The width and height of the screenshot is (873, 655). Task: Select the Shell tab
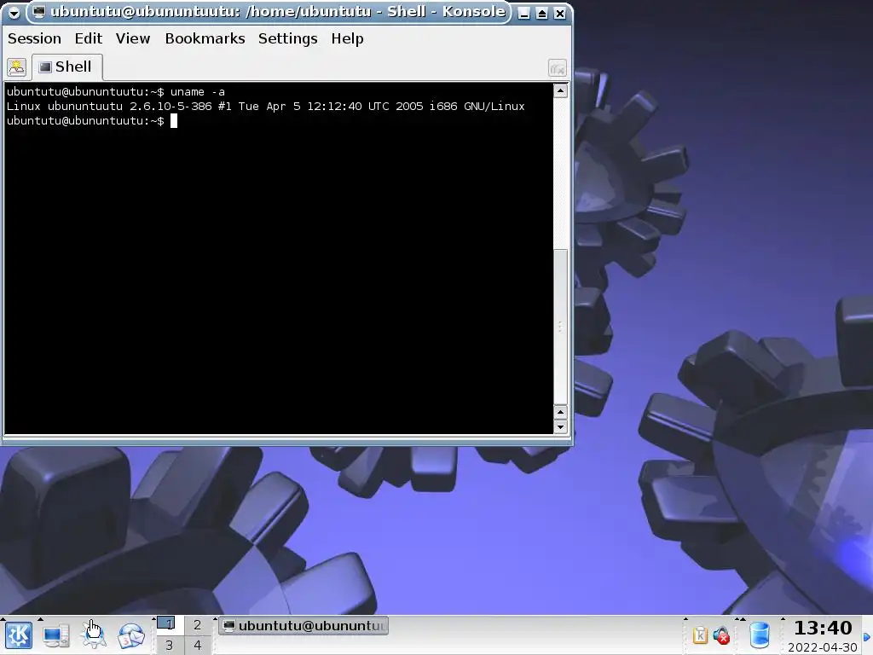click(x=66, y=67)
